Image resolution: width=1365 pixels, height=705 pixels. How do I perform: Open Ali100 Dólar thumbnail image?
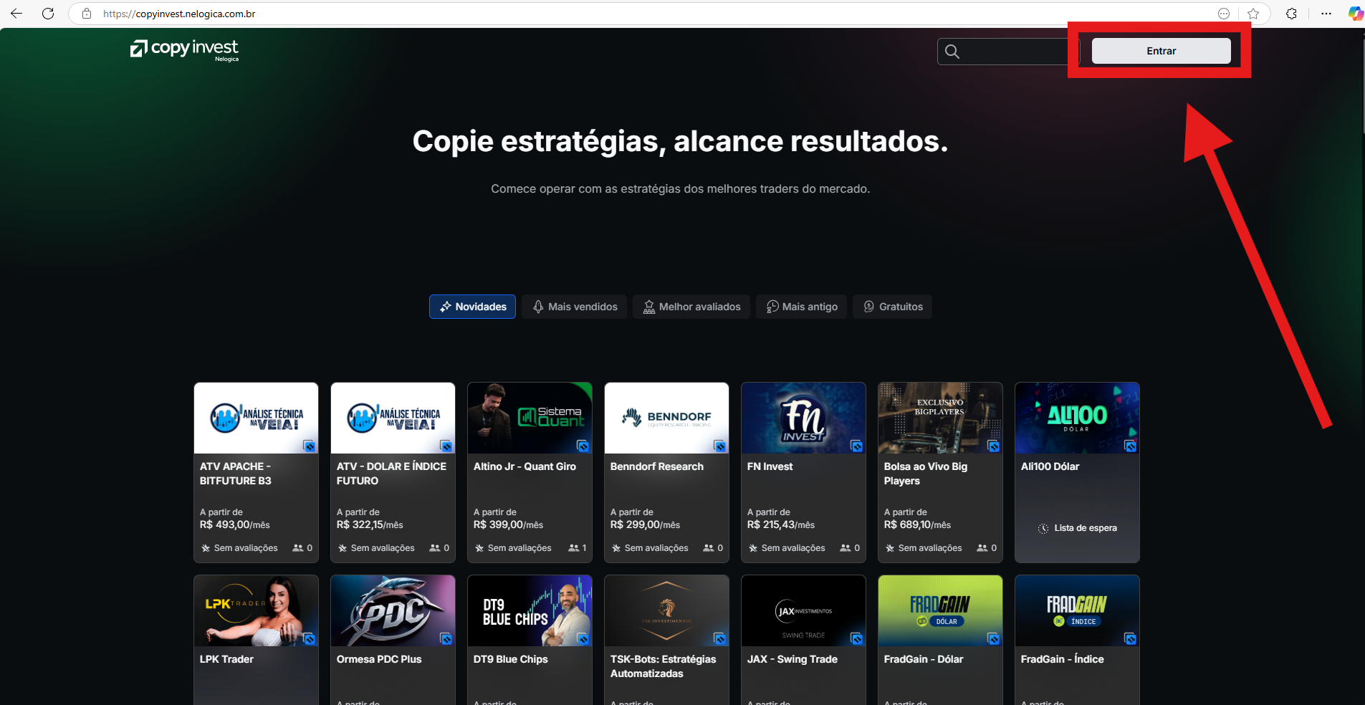click(x=1077, y=418)
